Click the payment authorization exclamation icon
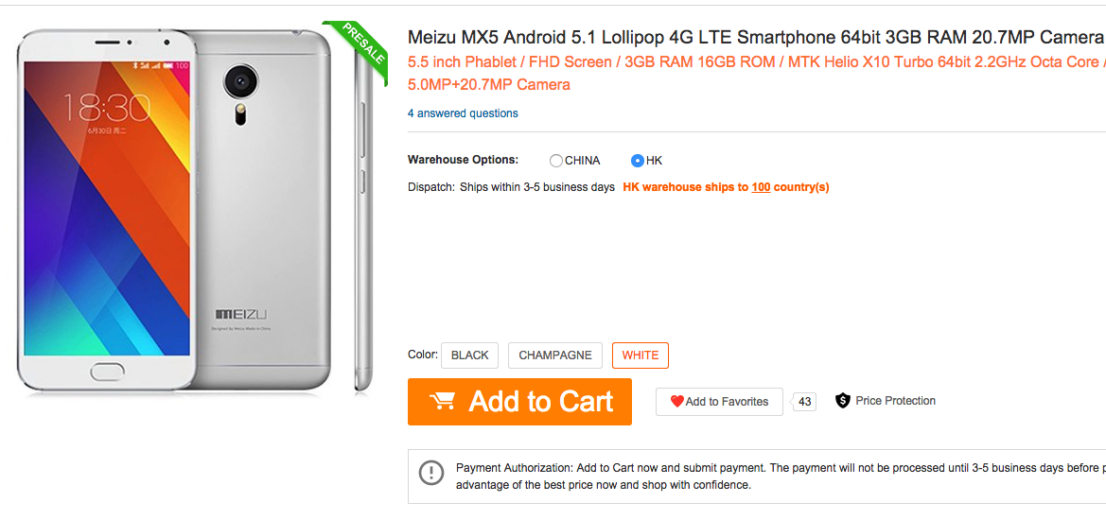The width and height of the screenshot is (1106, 520). (431, 473)
